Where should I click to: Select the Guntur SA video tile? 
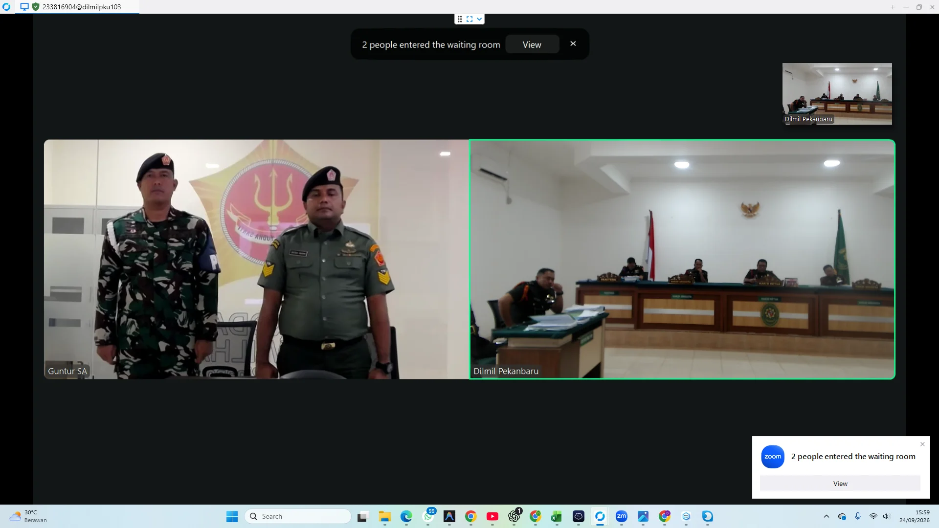point(256,259)
